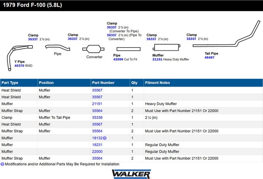Select 'Clamp' in the table Part Type column
This screenshot has width=263, height=179.
[7, 118]
